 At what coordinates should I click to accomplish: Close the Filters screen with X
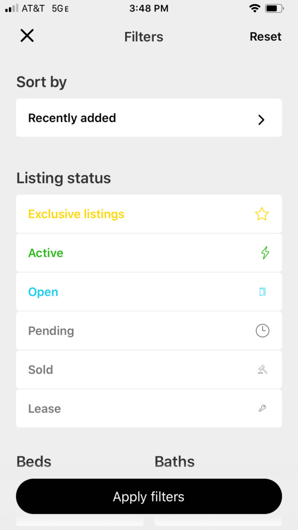pyautogui.click(x=27, y=36)
